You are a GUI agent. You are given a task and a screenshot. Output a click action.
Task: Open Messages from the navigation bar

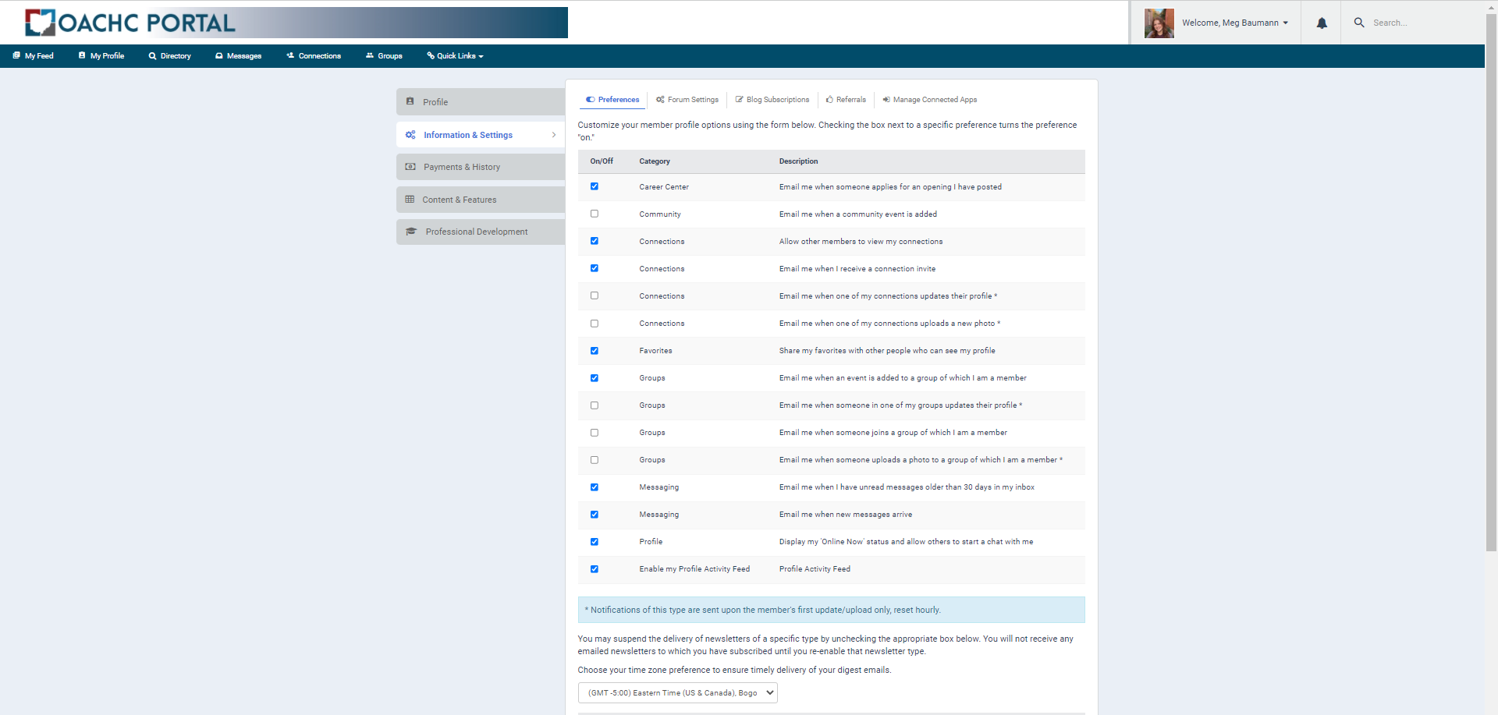pyautogui.click(x=238, y=55)
